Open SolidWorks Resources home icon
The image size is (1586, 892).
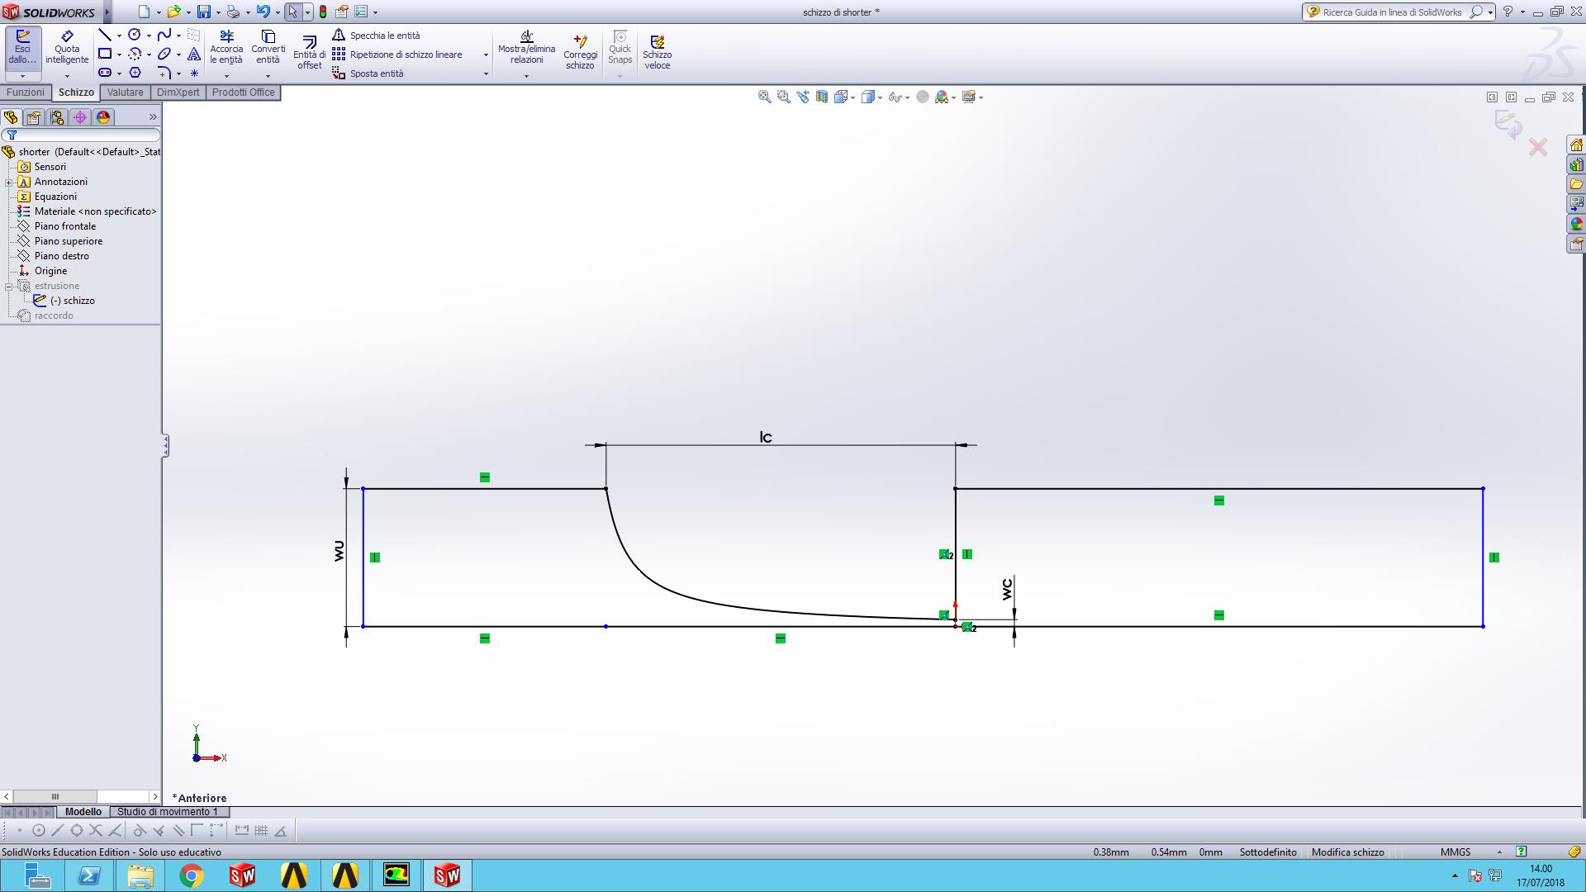pos(1576,145)
